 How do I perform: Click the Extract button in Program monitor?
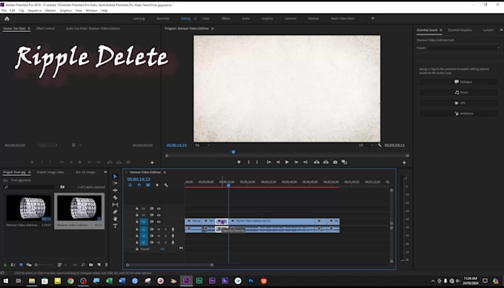coord(326,162)
